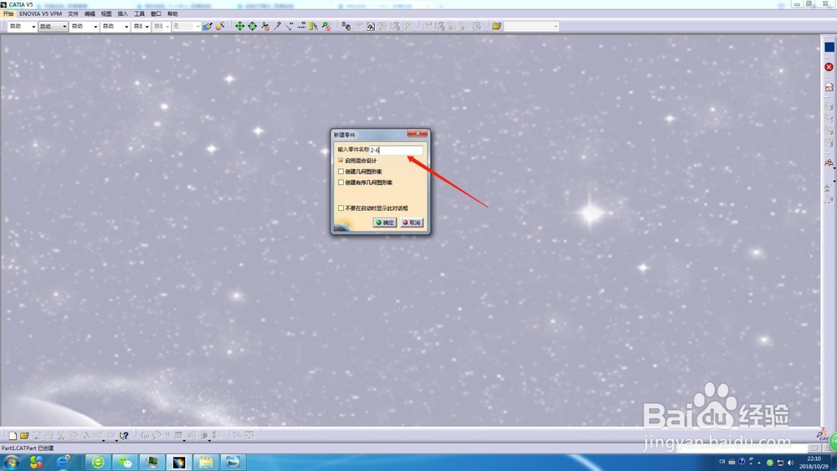Viewport: 837px width, 471px height.
Task: Close the 新建零件 dialog
Action: click(418, 133)
